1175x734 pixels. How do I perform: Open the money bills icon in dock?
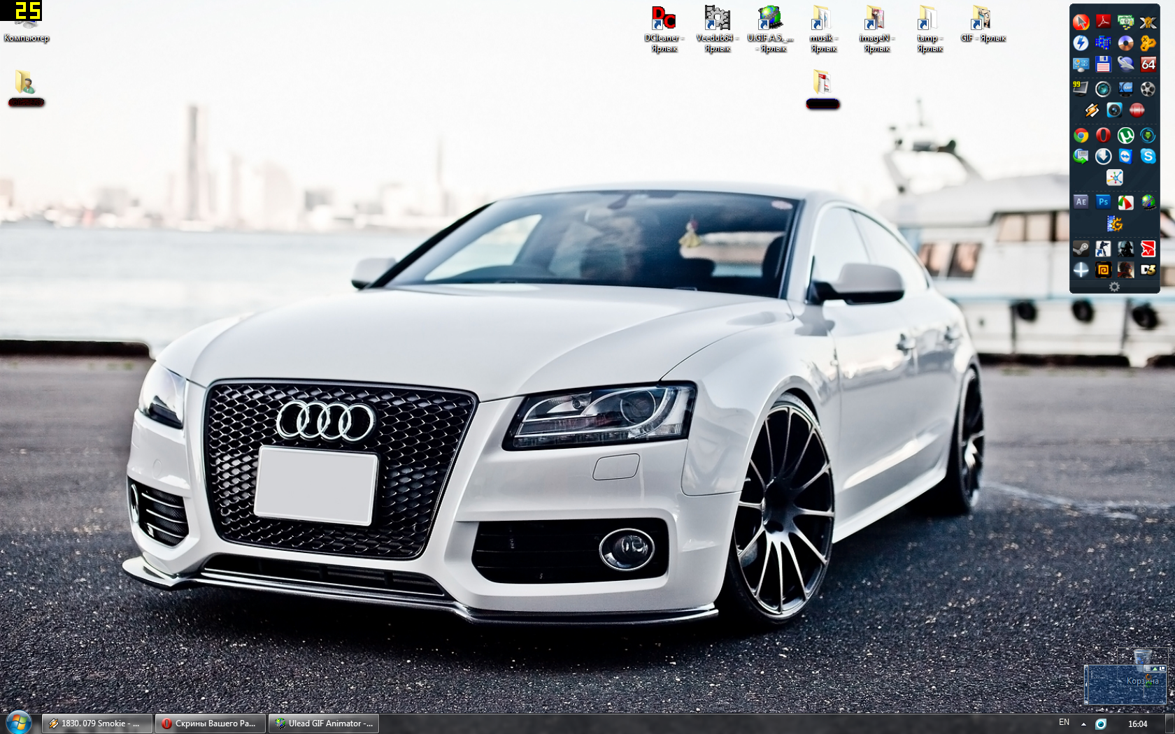click(1125, 22)
